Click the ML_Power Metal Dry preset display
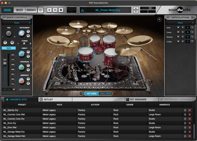197x141 pixels. pos(108,10)
